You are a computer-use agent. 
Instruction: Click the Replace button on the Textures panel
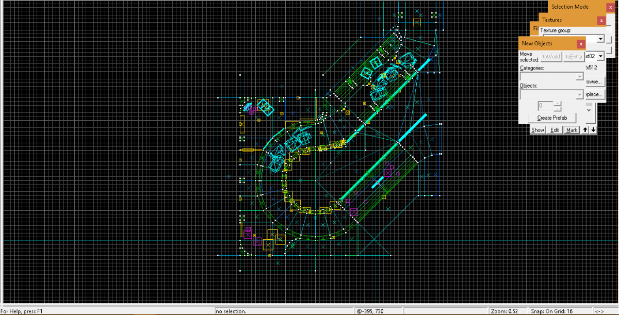coord(593,94)
